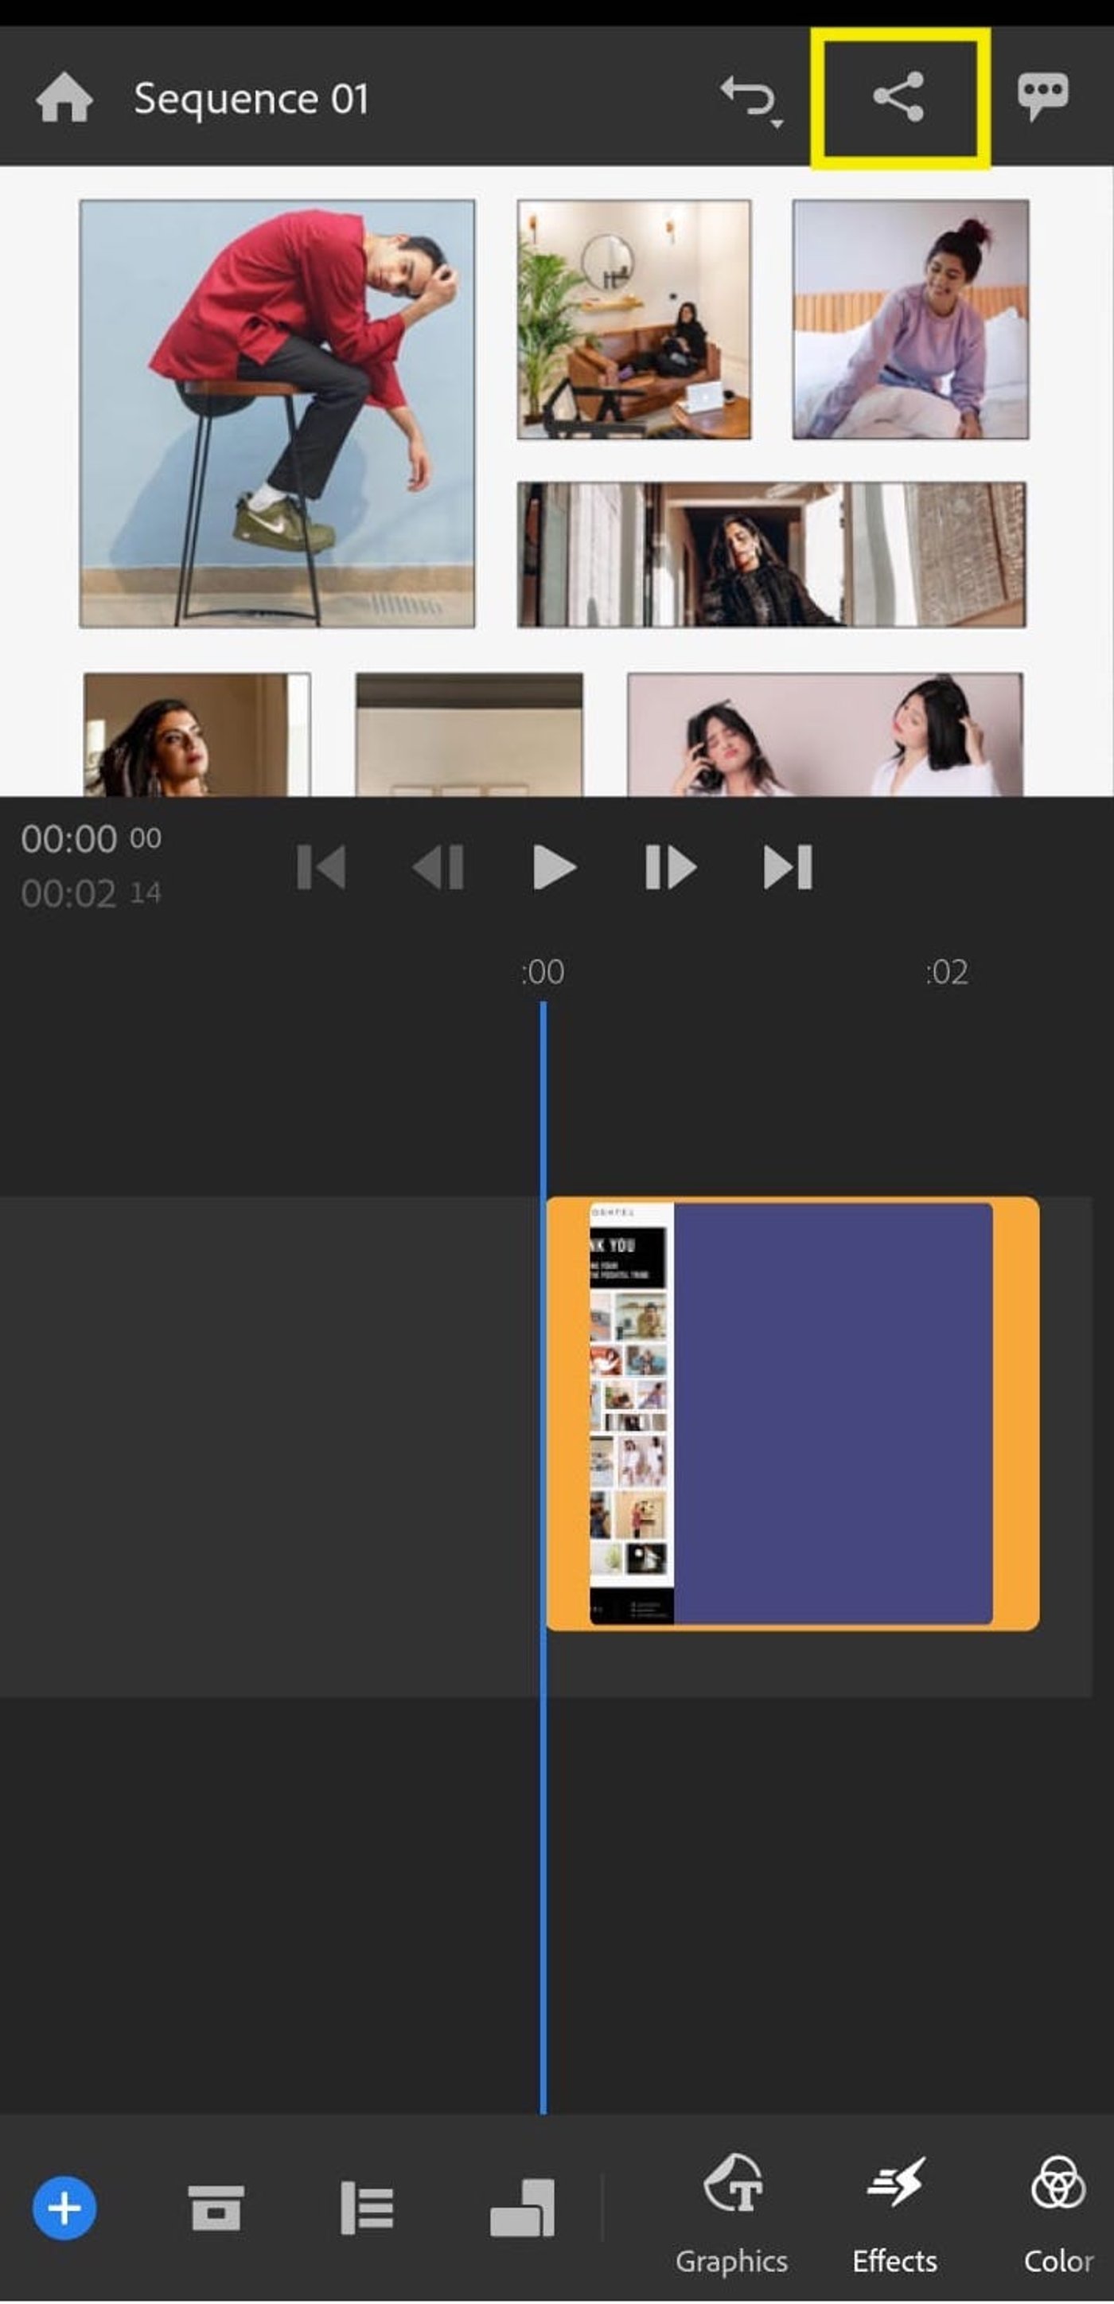1114x2304 pixels.
Task: Open the track list icon
Action: [367, 2208]
